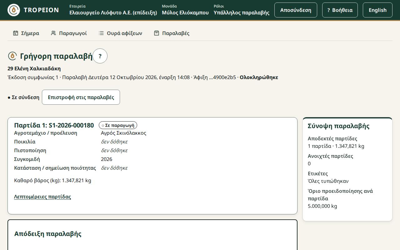Go to the Ουρά αφίξεων tab
Image resolution: width=400 pixels, height=250 pixels.
[120, 33]
